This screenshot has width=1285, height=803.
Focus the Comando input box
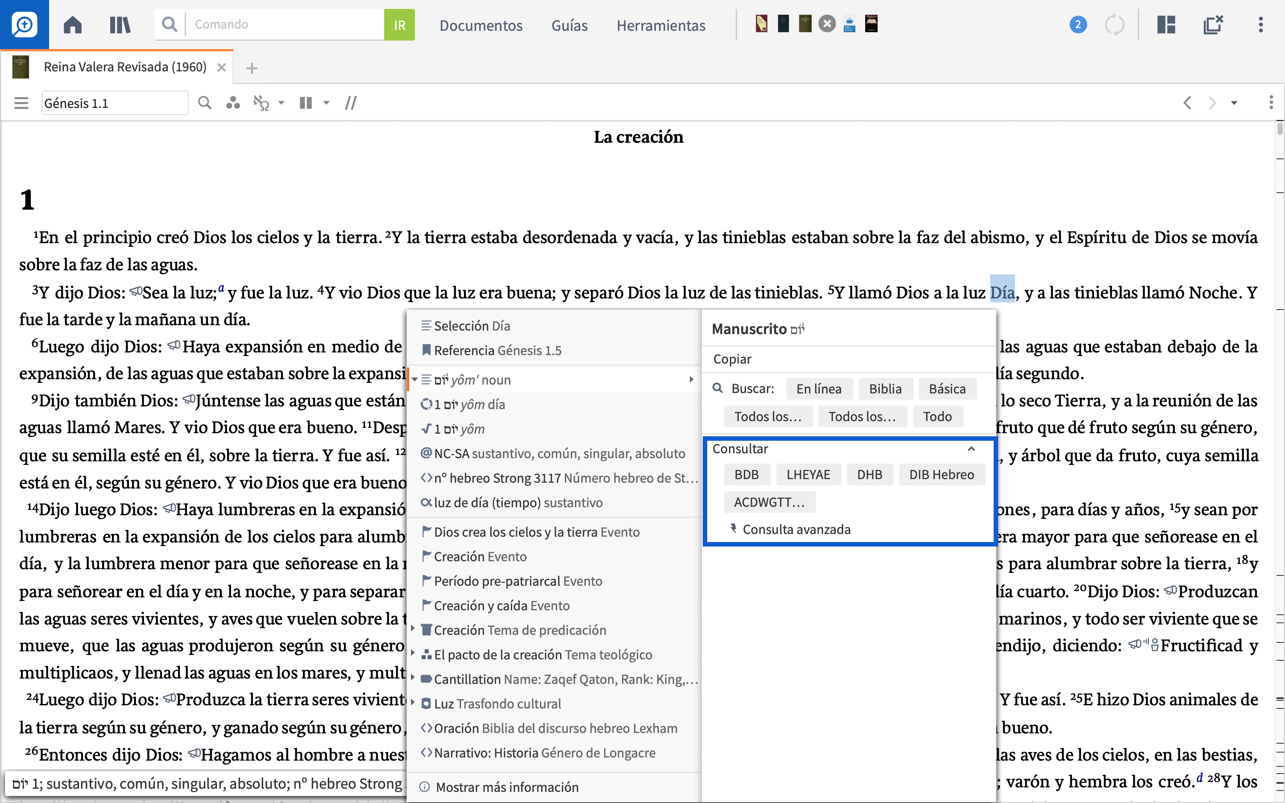click(x=285, y=25)
